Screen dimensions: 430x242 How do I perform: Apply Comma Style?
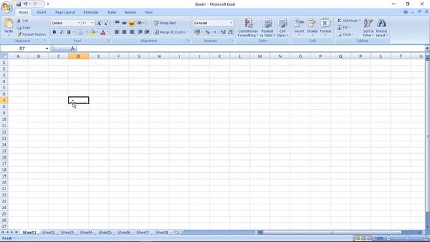click(x=215, y=32)
